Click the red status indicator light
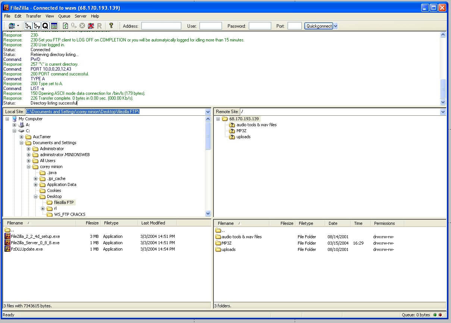Screen dimensions: 451x323 coord(440,315)
